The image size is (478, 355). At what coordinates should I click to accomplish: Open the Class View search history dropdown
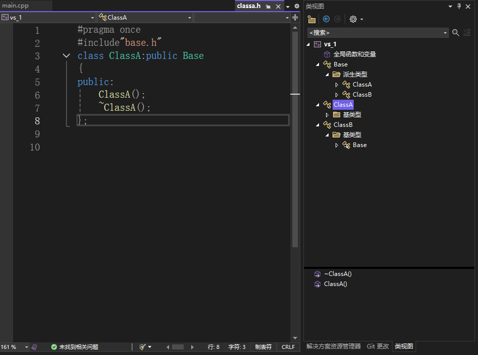(x=445, y=33)
